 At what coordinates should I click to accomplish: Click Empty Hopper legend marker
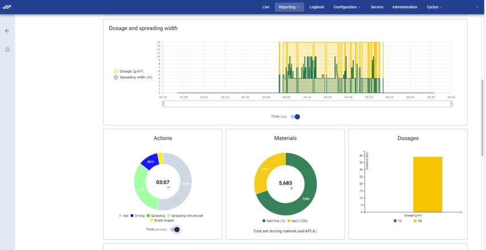tap(152, 220)
